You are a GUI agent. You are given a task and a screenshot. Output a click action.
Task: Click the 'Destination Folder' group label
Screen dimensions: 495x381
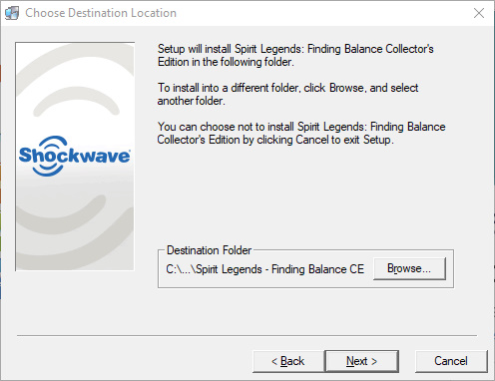coord(209,250)
